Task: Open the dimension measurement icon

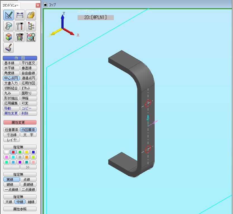Action: point(20,15)
